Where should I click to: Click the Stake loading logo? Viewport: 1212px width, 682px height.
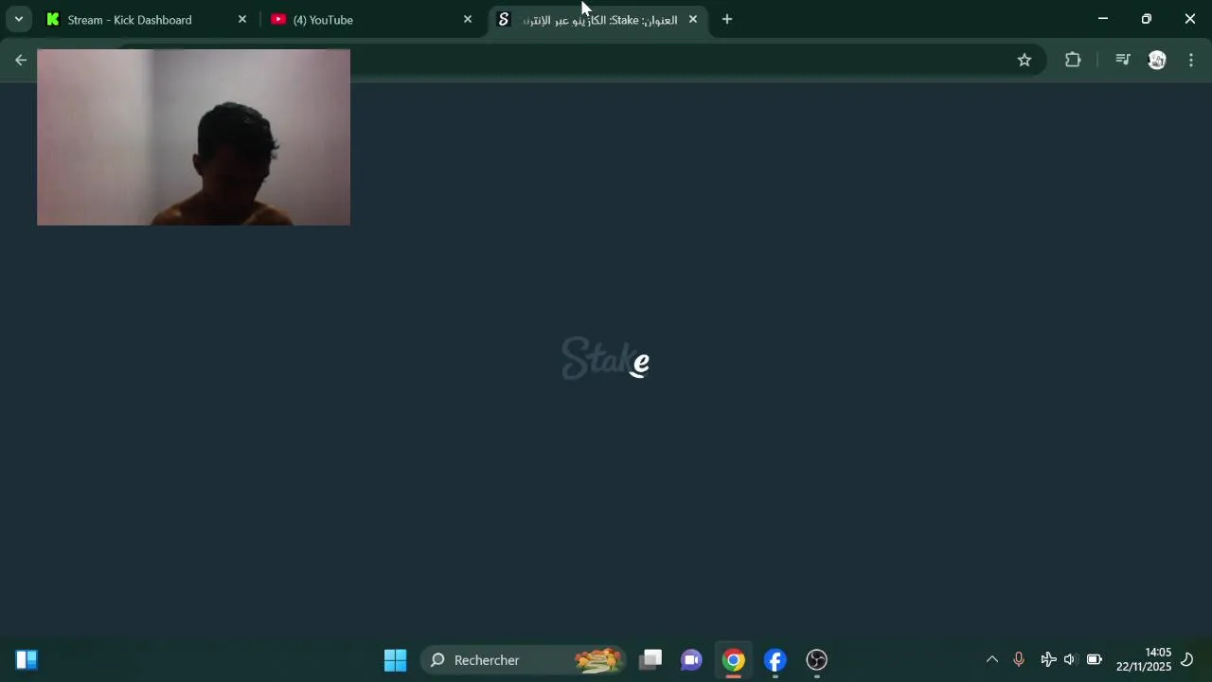pos(606,358)
